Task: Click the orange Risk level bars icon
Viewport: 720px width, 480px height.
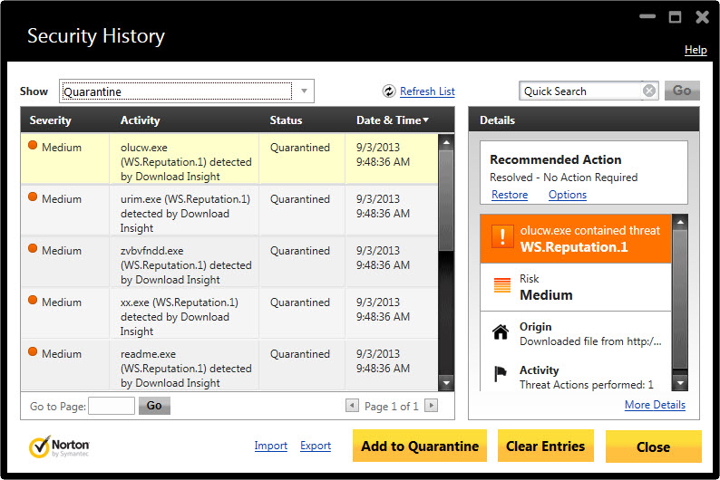Action: pos(501,285)
